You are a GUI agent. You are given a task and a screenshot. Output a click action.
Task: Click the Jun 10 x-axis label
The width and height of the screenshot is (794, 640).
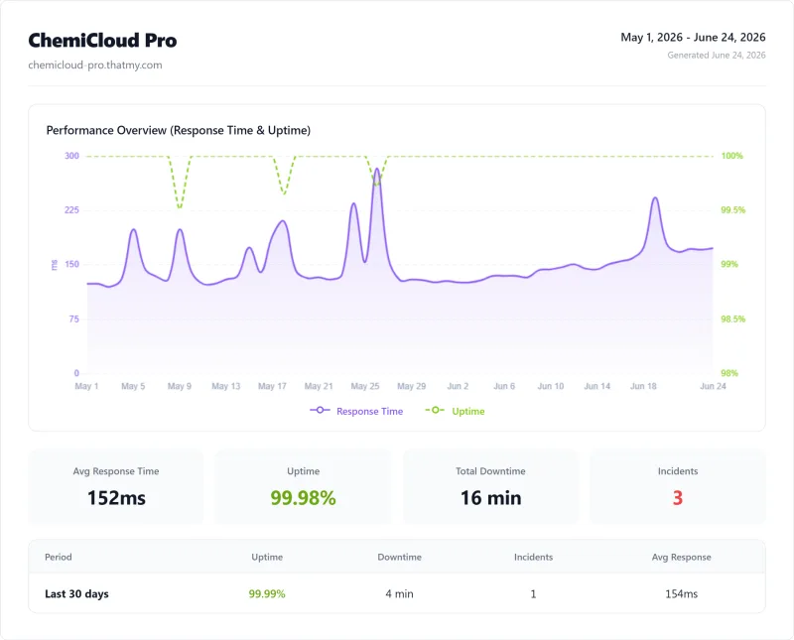(x=551, y=386)
